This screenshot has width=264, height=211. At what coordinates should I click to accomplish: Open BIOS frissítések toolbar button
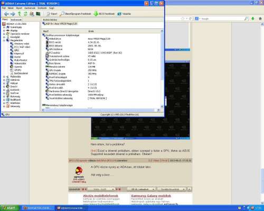(x=104, y=14)
